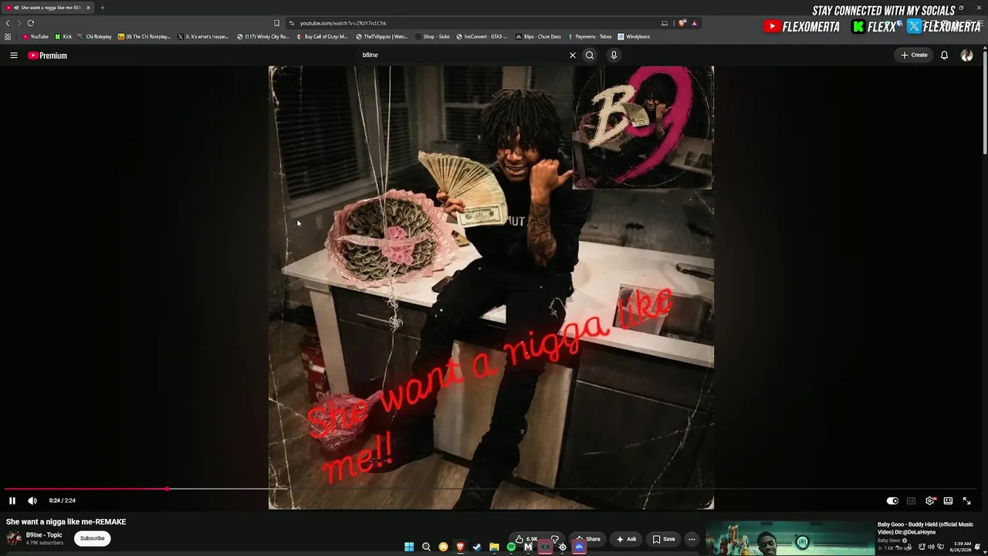Open the TheTVApp.to bookmark

coord(381,36)
